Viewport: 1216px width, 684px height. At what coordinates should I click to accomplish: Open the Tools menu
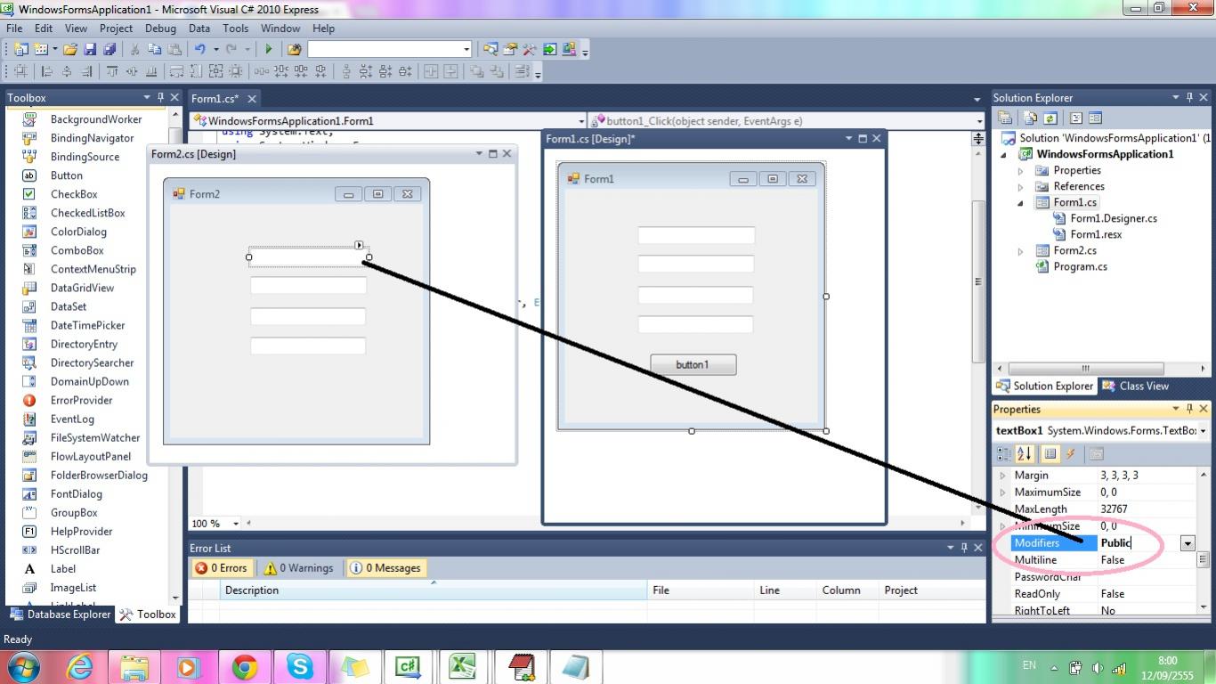(236, 28)
